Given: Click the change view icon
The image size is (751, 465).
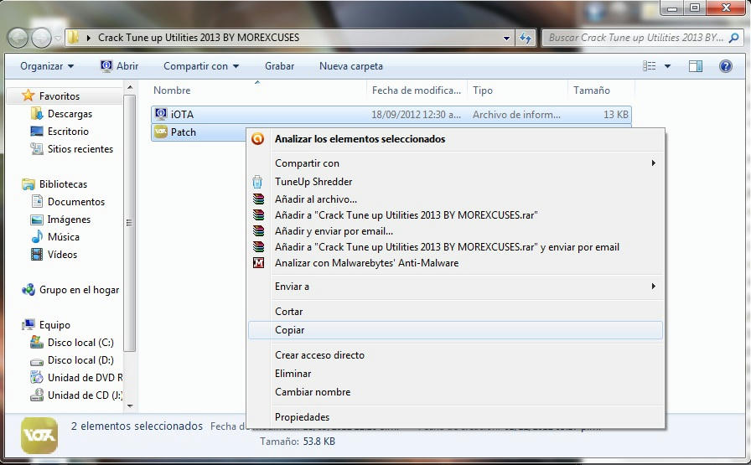Looking at the screenshot, I should coord(650,66).
